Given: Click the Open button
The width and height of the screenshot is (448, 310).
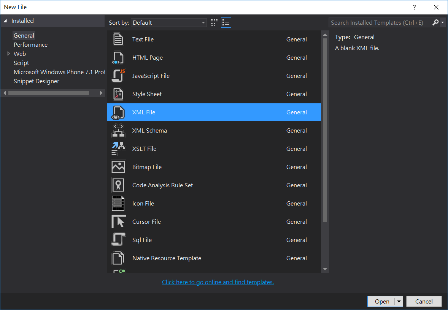Looking at the screenshot, I should click(x=382, y=301).
